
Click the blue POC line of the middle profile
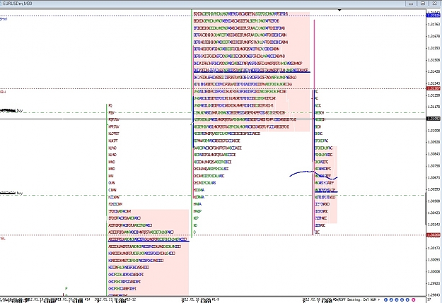252,72
